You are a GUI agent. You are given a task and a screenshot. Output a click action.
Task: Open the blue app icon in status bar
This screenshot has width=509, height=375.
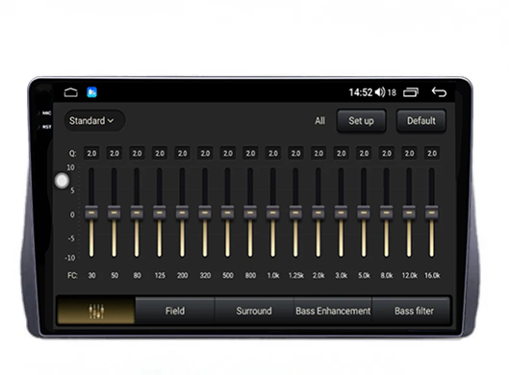pyautogui.click(x=91, y=92)
